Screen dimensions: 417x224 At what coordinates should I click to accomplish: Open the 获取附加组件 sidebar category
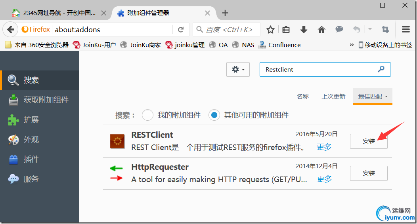point(39,100)
